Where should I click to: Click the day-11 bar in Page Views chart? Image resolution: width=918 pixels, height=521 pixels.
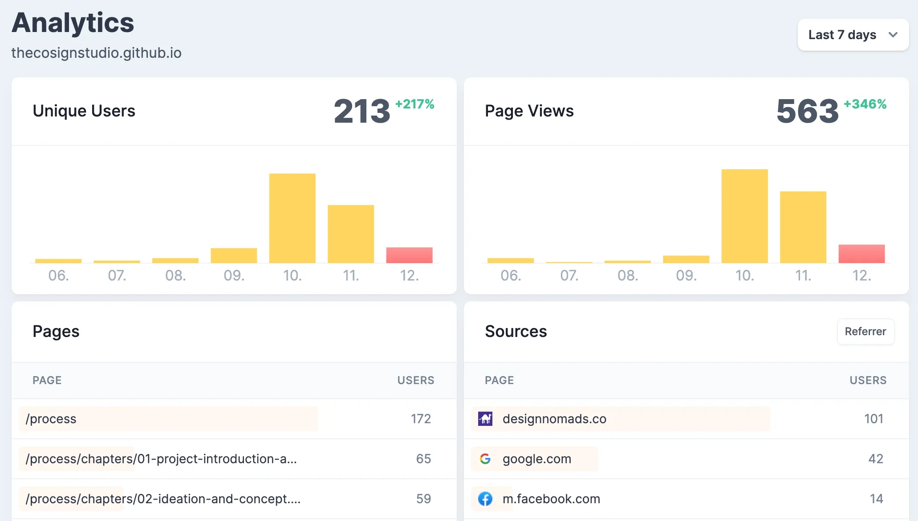point(803,227)
